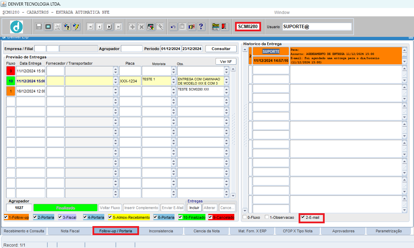414x248 pixels.
Task: Uncheck the 6-Portaria filter
Action: [x=155, y=217]
